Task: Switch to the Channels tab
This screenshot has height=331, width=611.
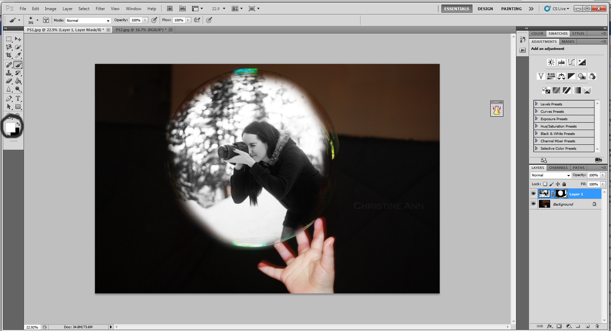Action: (x=558, y=168)
